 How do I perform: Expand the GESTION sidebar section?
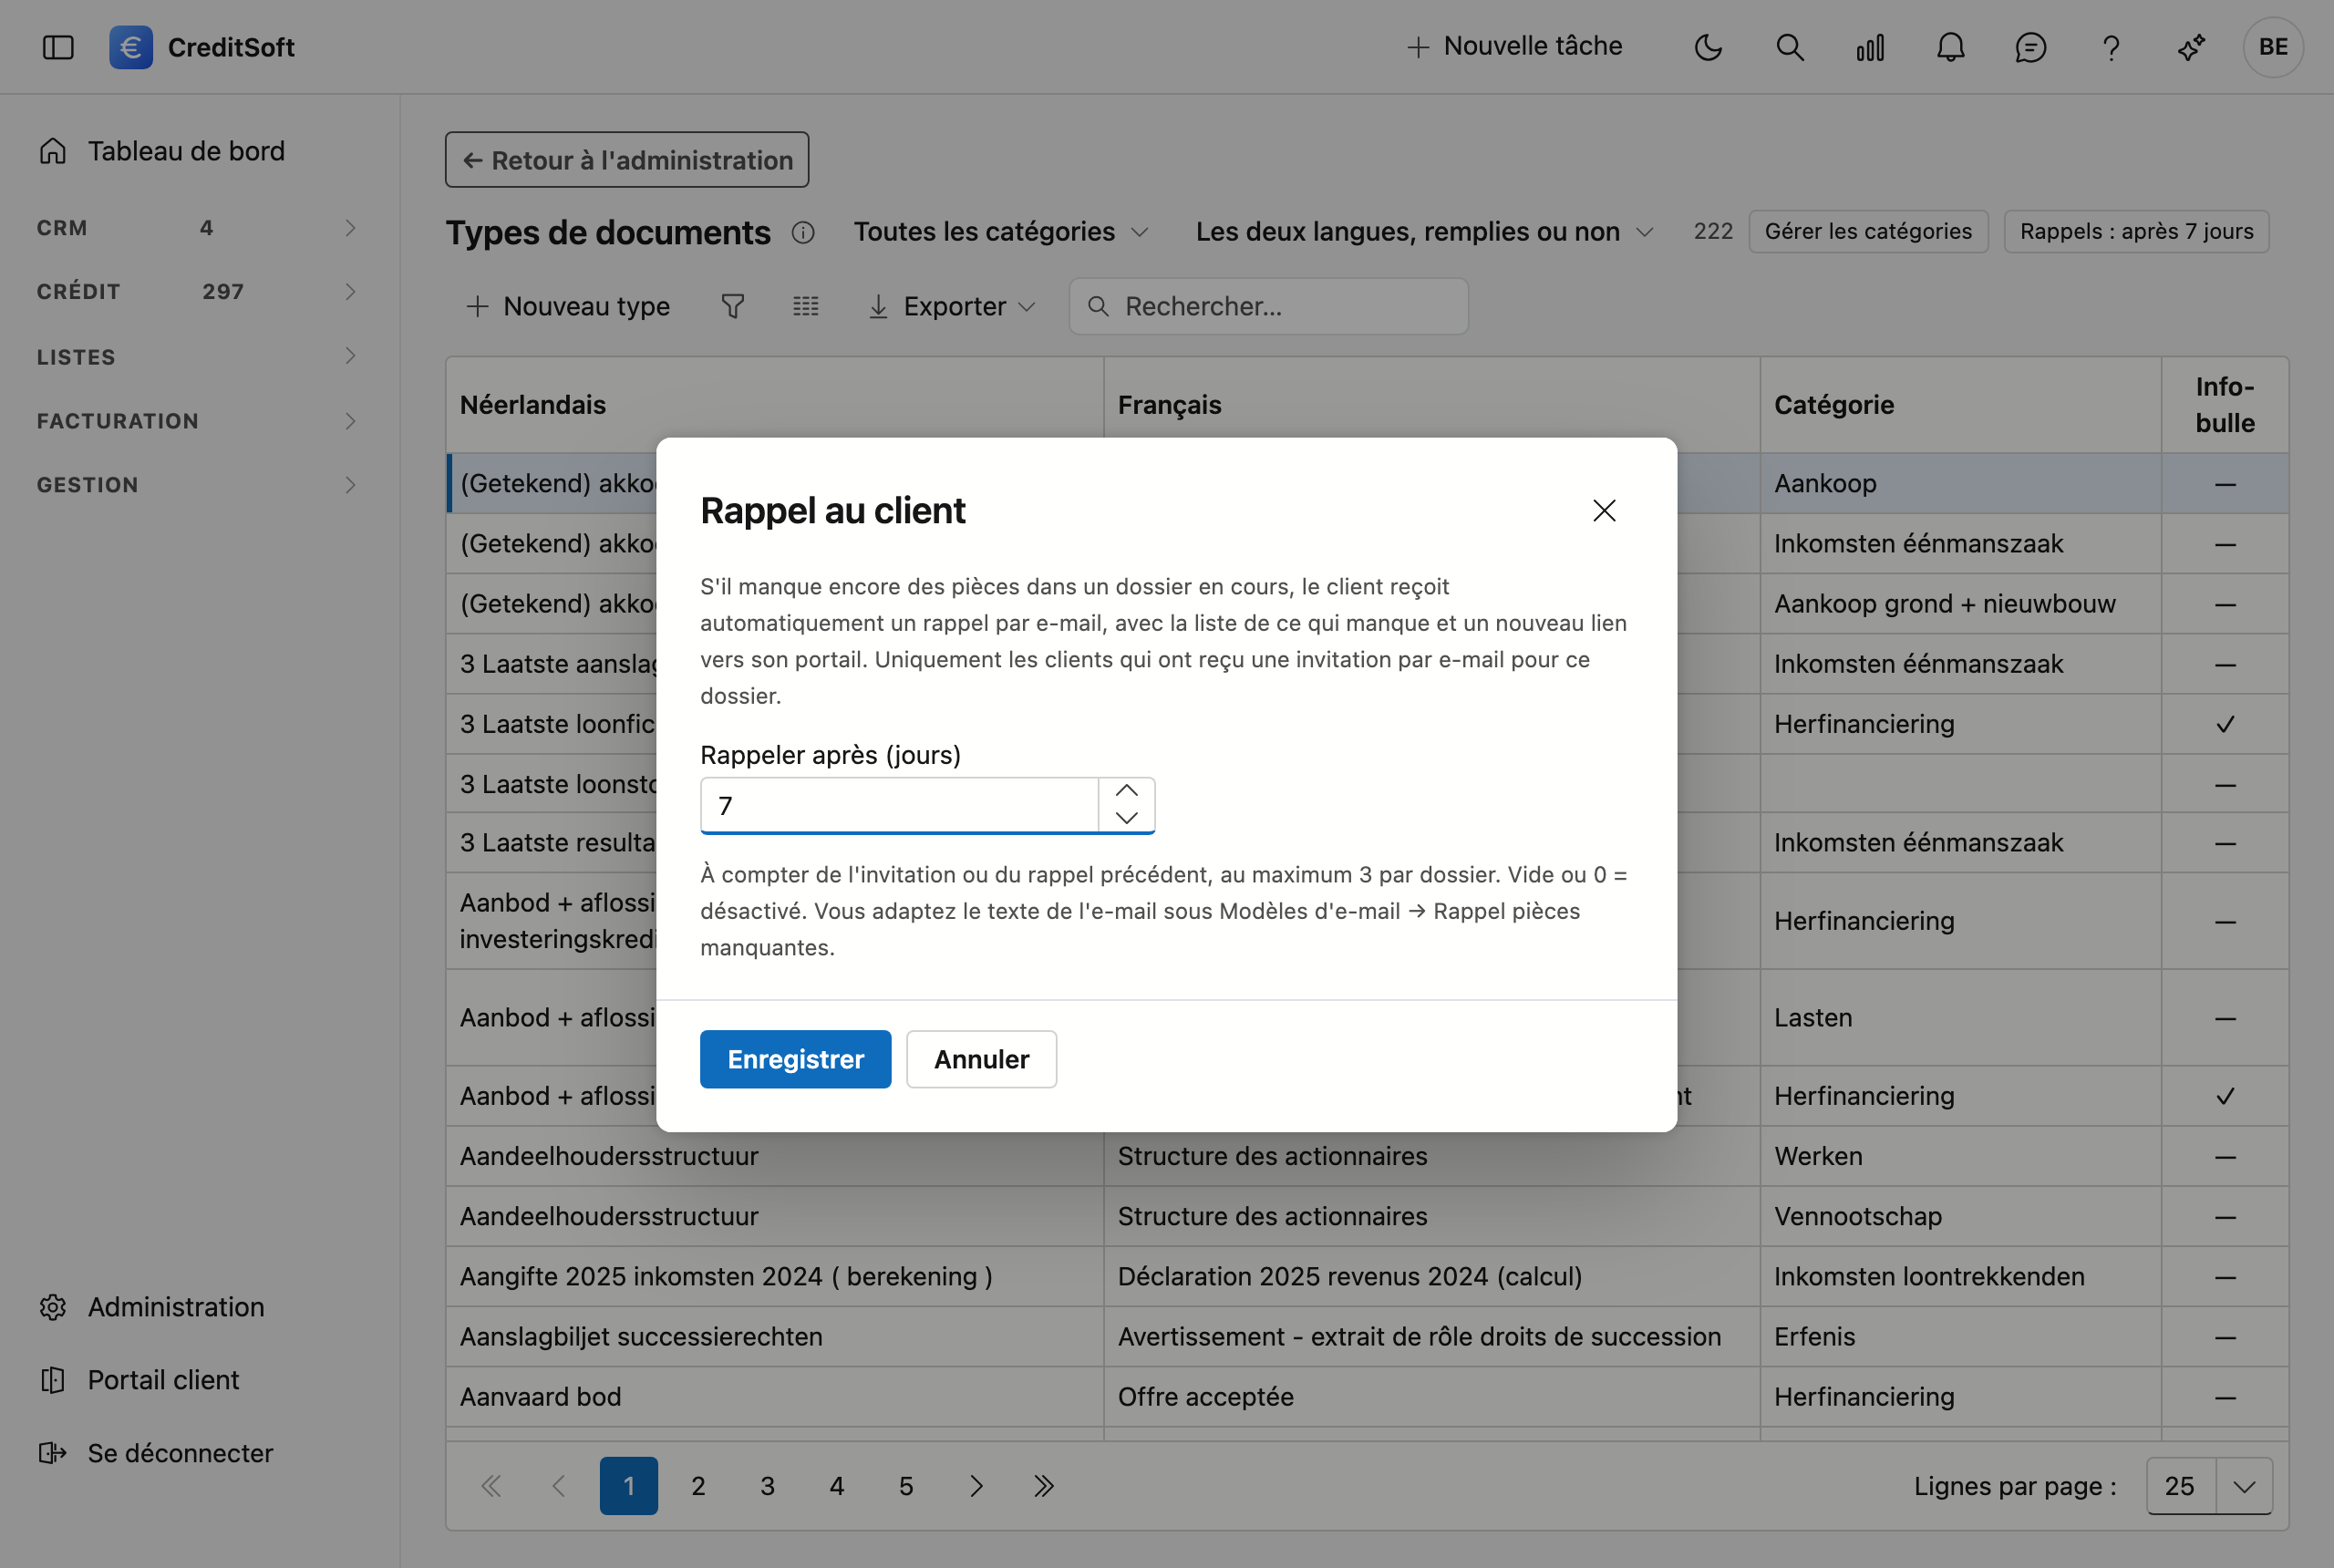click(x=197, y=485)
